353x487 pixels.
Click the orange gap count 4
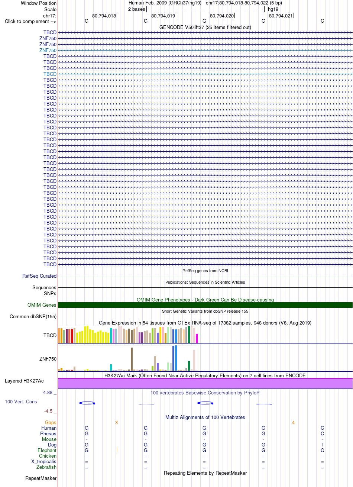tap(293, 423)
